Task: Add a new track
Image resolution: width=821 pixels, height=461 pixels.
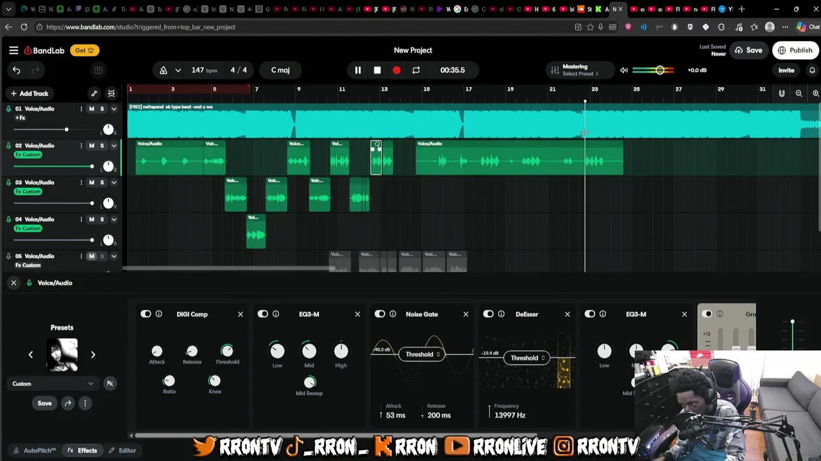Action: (30, 93)
